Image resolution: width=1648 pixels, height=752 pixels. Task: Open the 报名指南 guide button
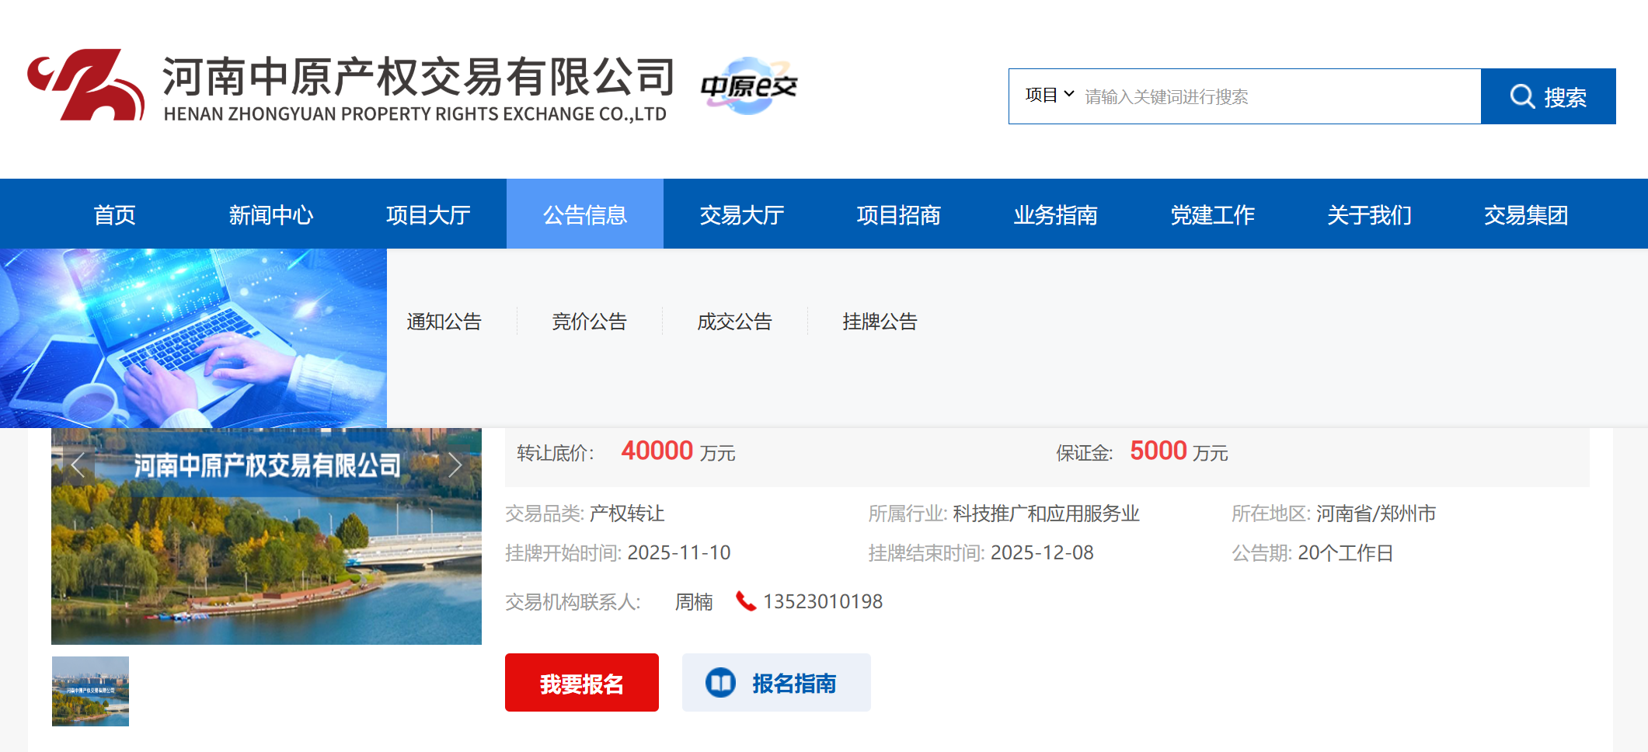[x=776, y=683]
